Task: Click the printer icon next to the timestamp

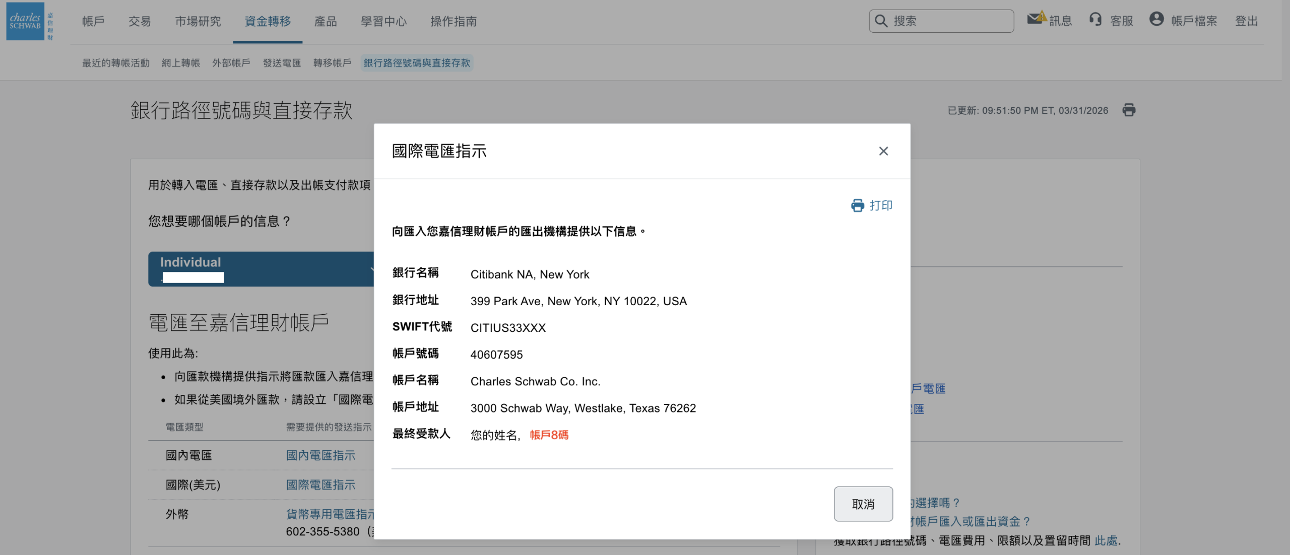Action: pos(1129,110)
